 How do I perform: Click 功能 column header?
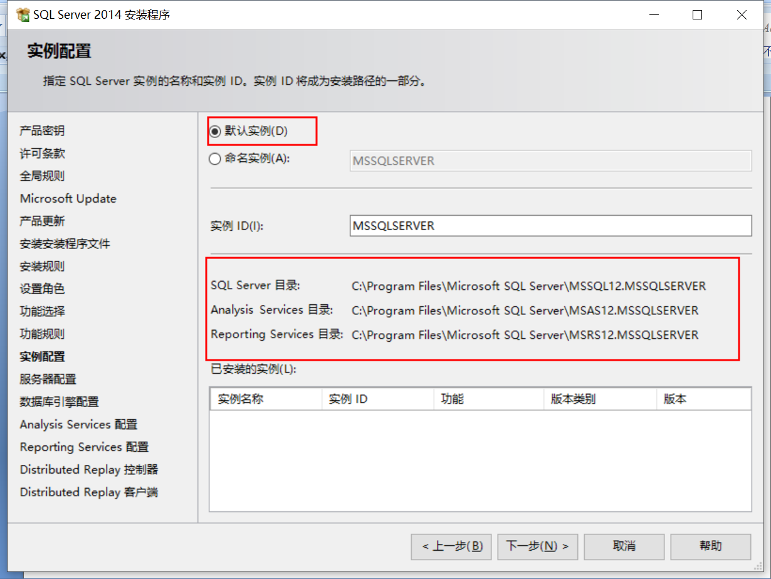[x=488, y=400]
